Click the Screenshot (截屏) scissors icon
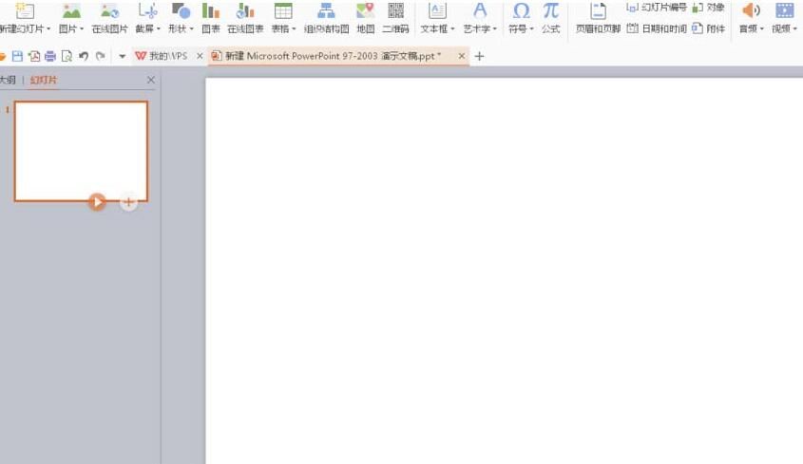The height and width of the screenshot is (464, 803). point(147,10)
